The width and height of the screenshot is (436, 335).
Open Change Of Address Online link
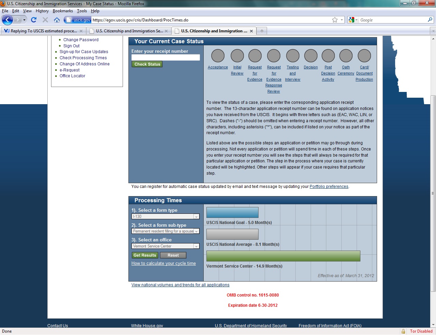pos(84,64)
